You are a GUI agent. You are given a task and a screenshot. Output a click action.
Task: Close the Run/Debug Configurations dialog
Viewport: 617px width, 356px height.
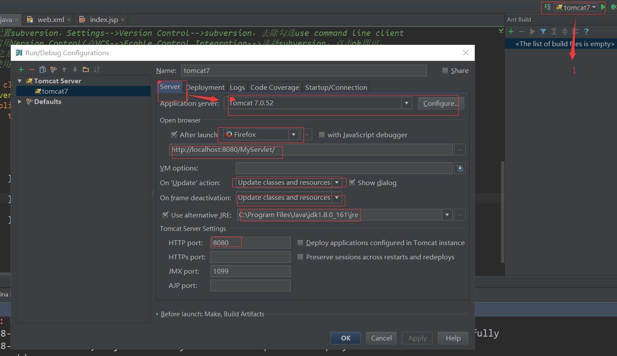[466, 53]
